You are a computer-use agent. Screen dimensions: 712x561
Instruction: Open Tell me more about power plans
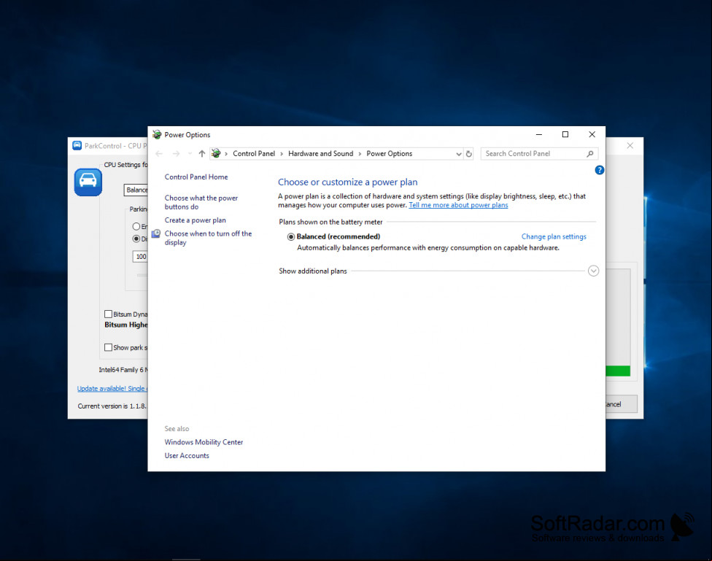coord(458,205)
